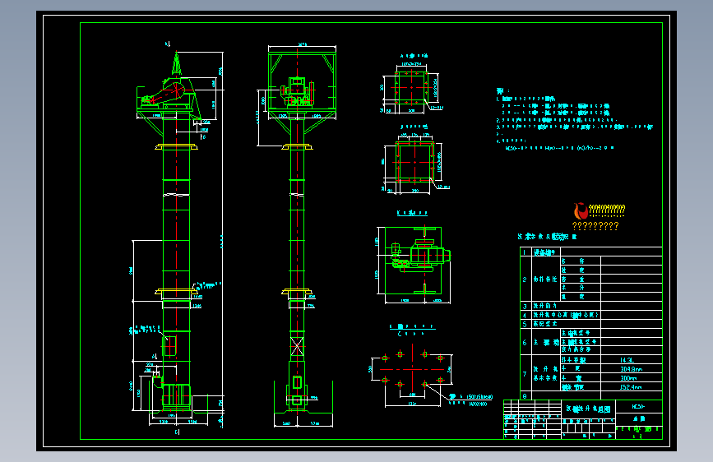
Task: Click the 300mm value in the parameters table
Action: pos(628,378)
